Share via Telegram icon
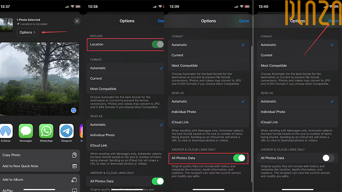This screenshot has height=192, width=342. coord(66,131)
